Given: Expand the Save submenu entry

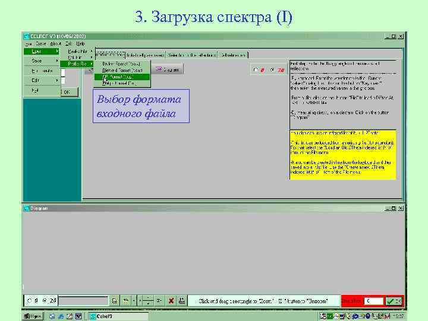Looking at the screenshot, I should 42,61.
